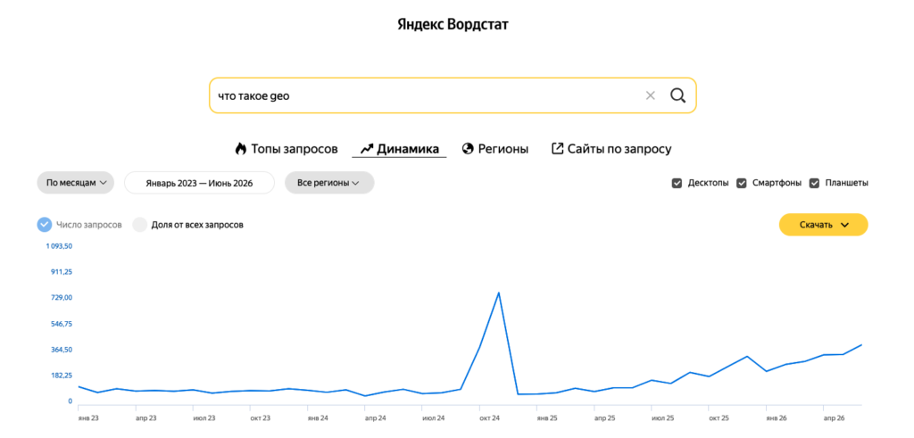Click the magnifying glass search icon
This screenshot has width=914, height=438.
point(677,95)
